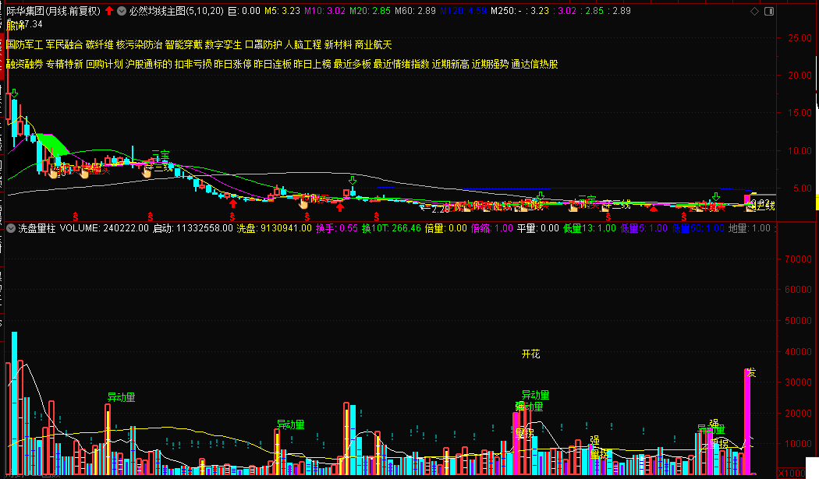Select the 专精特新 tag

tap(64, 64)
